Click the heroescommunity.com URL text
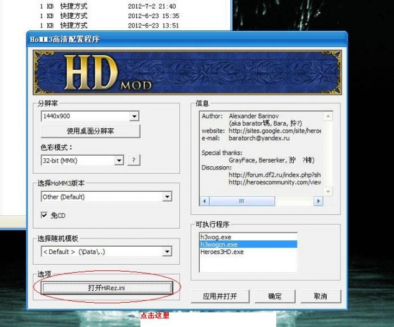This screenshot has width=394, height=327. (274, 182)
